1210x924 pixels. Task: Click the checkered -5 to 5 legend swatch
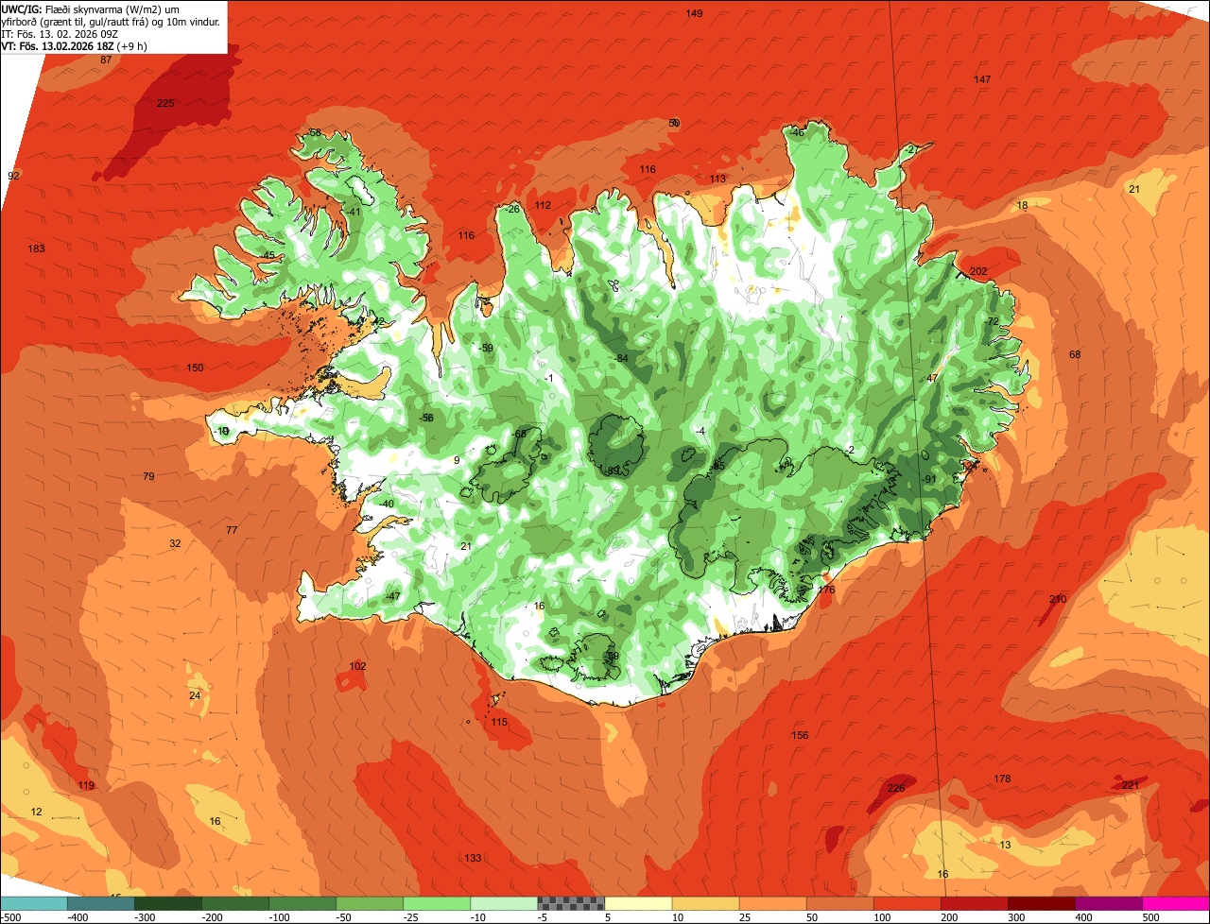point(571,903)
